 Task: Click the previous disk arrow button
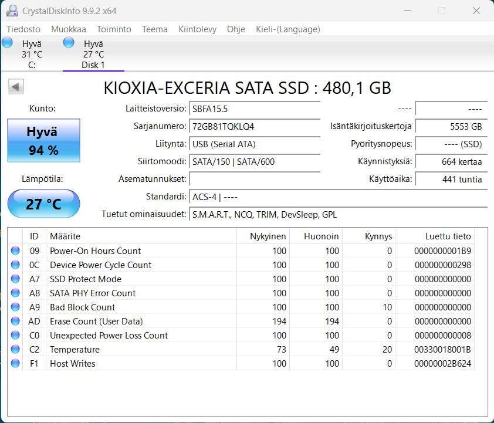(x=16, y=86)
